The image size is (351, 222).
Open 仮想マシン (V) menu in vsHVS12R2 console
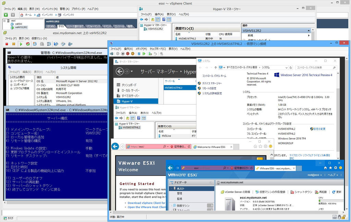[x=39, y=38]
